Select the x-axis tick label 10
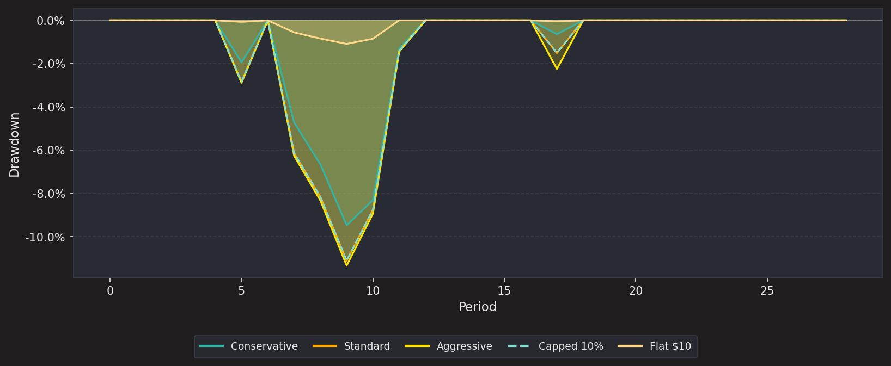The image size is (891, 366). coord(373,291)
